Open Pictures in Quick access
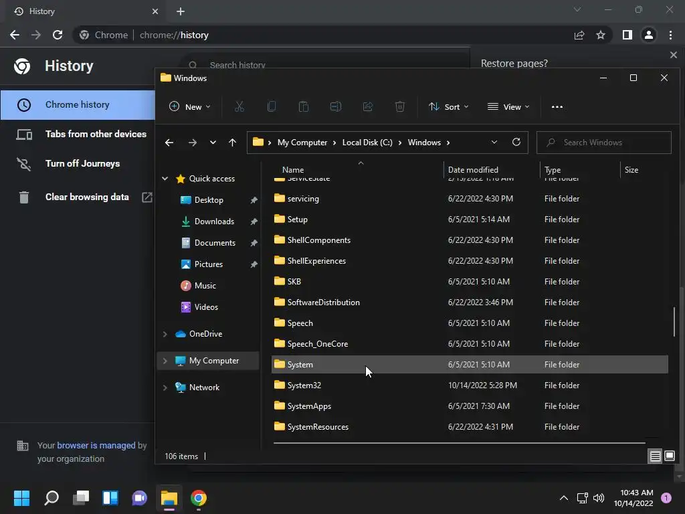Image resolution: width=685 pixels, height=514 pixels. coord(209,264)
